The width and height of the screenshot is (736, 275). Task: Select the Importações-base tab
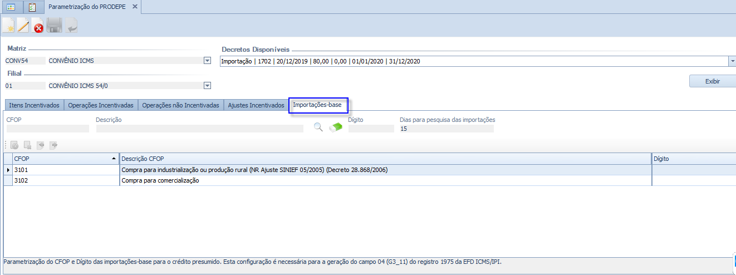318,105
